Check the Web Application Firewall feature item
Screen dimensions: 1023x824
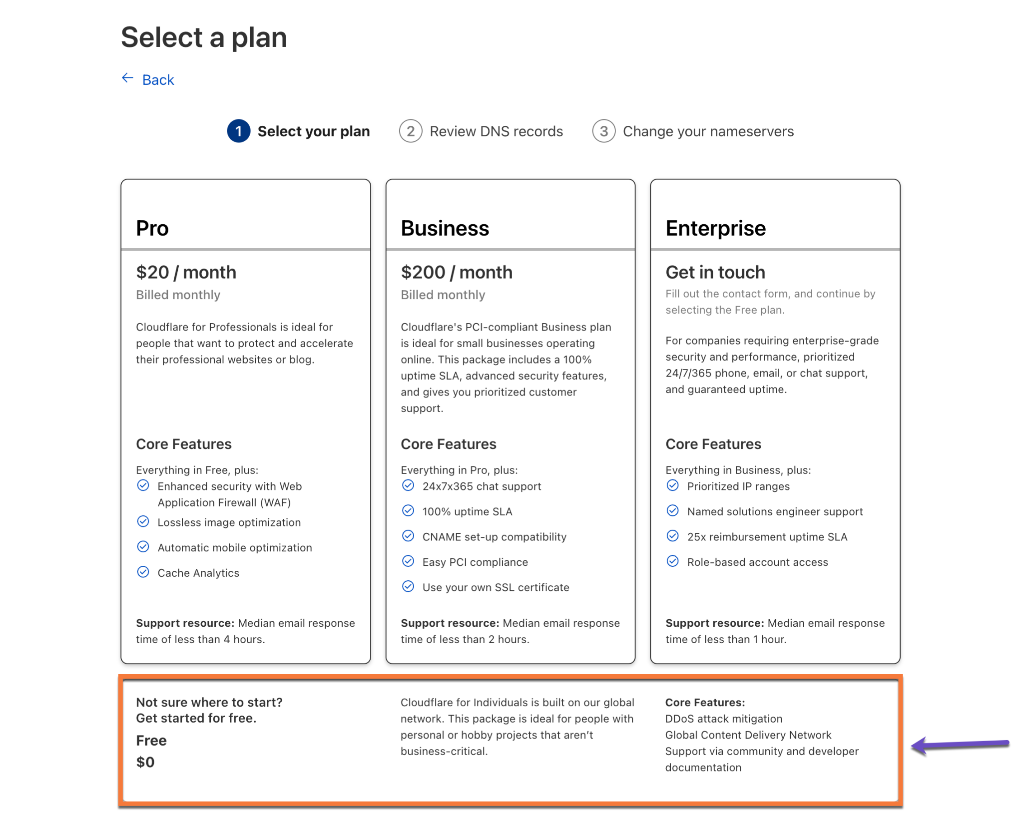143,485
